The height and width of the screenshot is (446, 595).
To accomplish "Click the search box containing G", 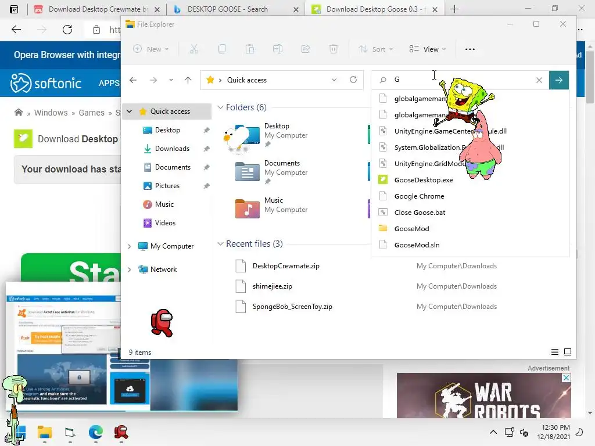I will click(x=460, y=80).
